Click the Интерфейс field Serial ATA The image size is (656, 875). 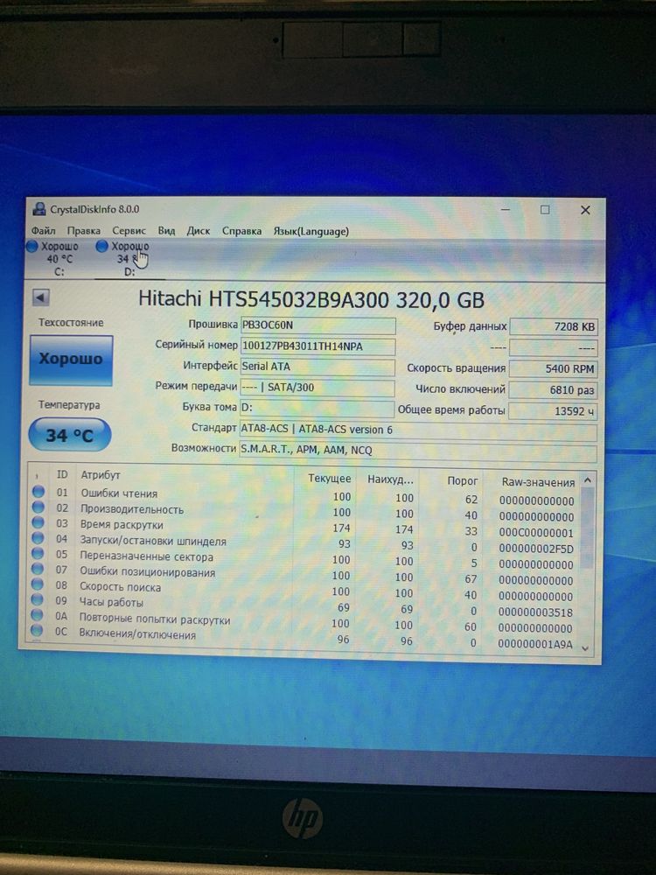pyautogui.click(x=318, y=367)
